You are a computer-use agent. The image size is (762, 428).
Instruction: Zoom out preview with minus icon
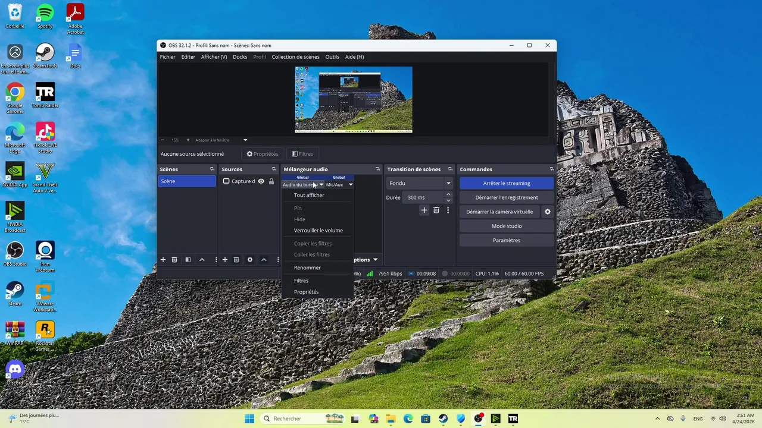[163, 140]
